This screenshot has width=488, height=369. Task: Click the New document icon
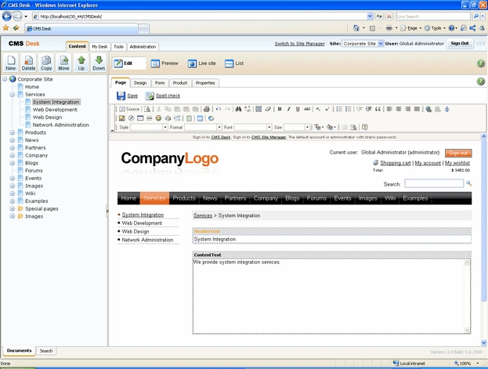tap(11, 62)
